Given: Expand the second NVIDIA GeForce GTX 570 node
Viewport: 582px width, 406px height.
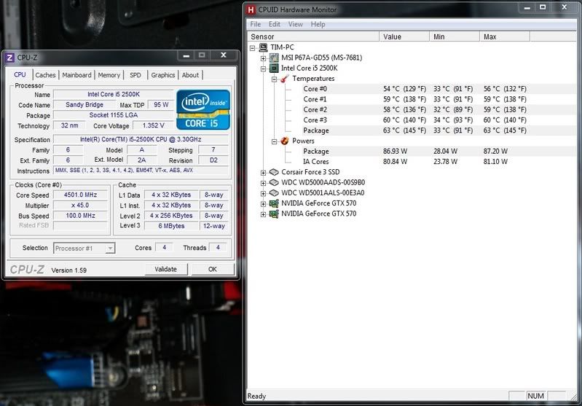Looking at the screenshot, I should (263, 214).
